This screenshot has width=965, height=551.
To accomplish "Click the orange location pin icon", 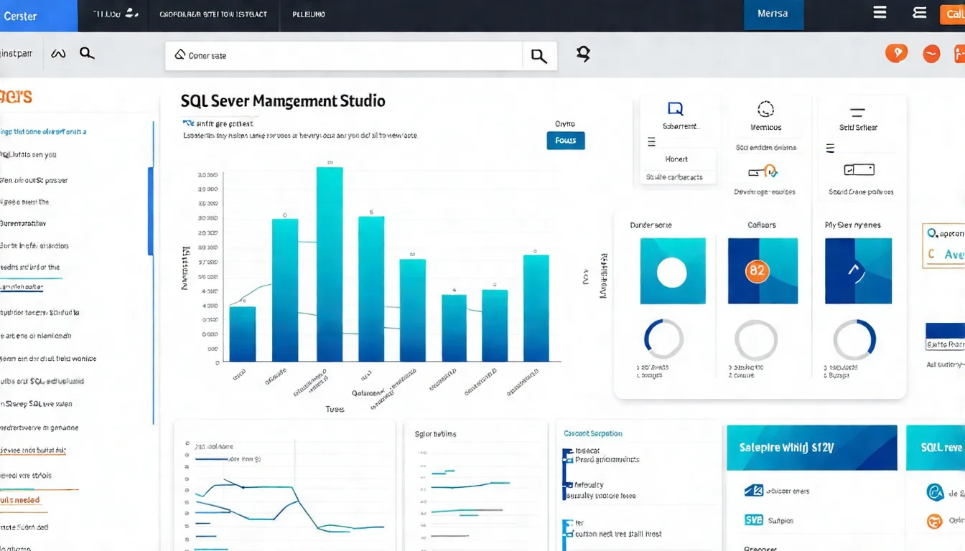I will 896,53.
